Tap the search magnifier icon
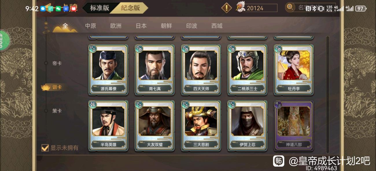This screenshot has height=171, width=376. coord(290,7)
